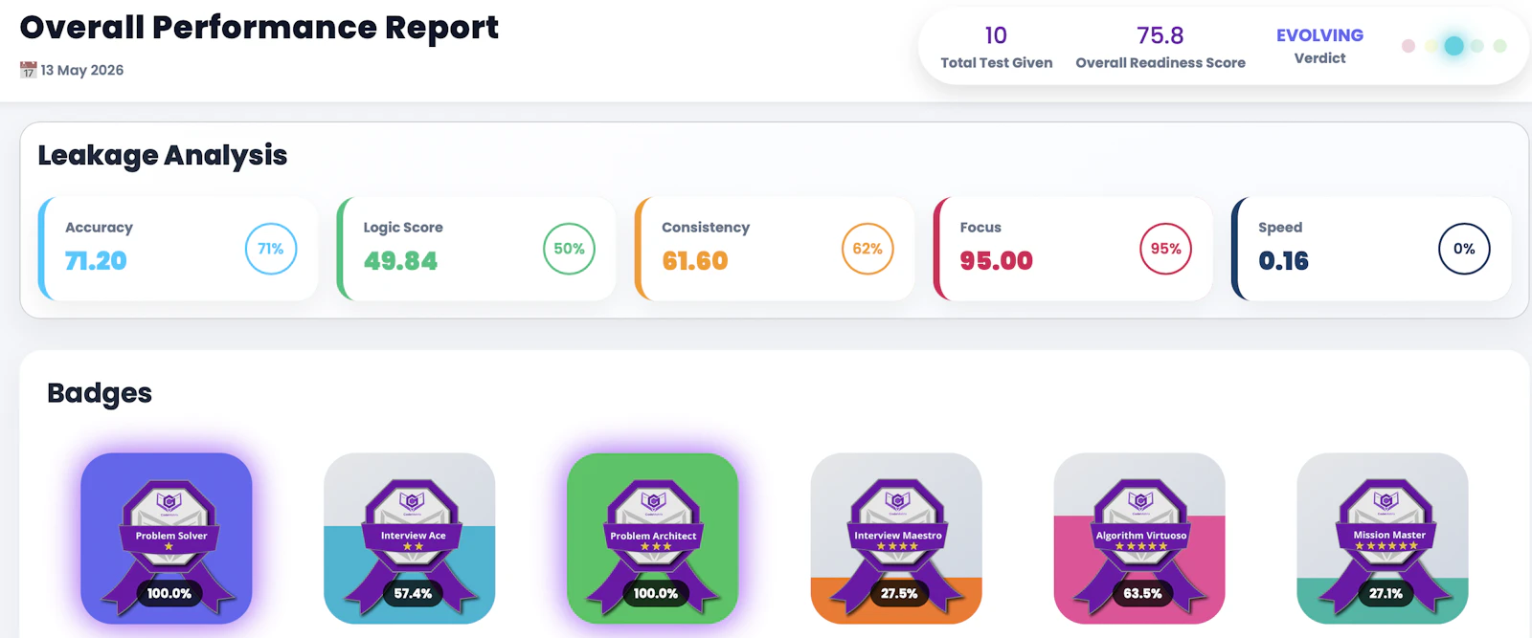Click the Problem Solver badge
1532x638 pixels.
click(x=167, y=538)
